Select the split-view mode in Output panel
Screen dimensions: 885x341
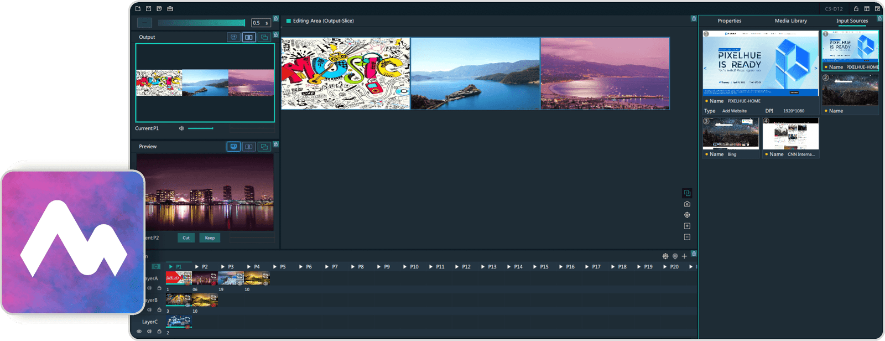point(249,37)
